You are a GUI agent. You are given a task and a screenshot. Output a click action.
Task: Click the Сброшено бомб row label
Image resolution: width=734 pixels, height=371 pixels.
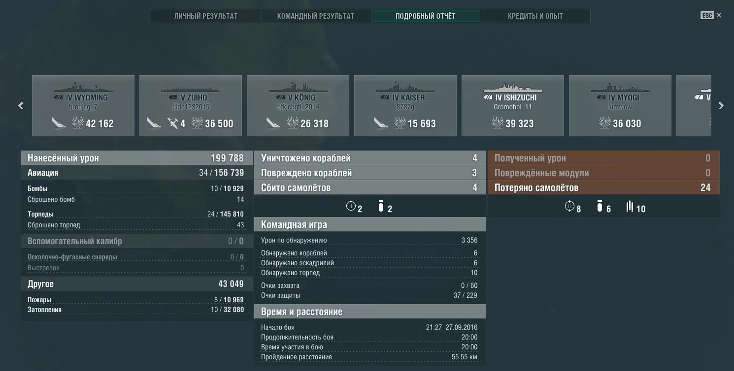(x=51, y=200)
